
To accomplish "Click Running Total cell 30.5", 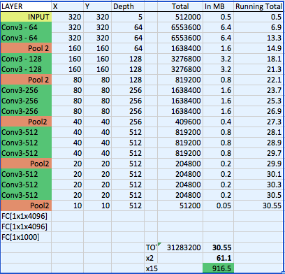I will pos(258,195).
